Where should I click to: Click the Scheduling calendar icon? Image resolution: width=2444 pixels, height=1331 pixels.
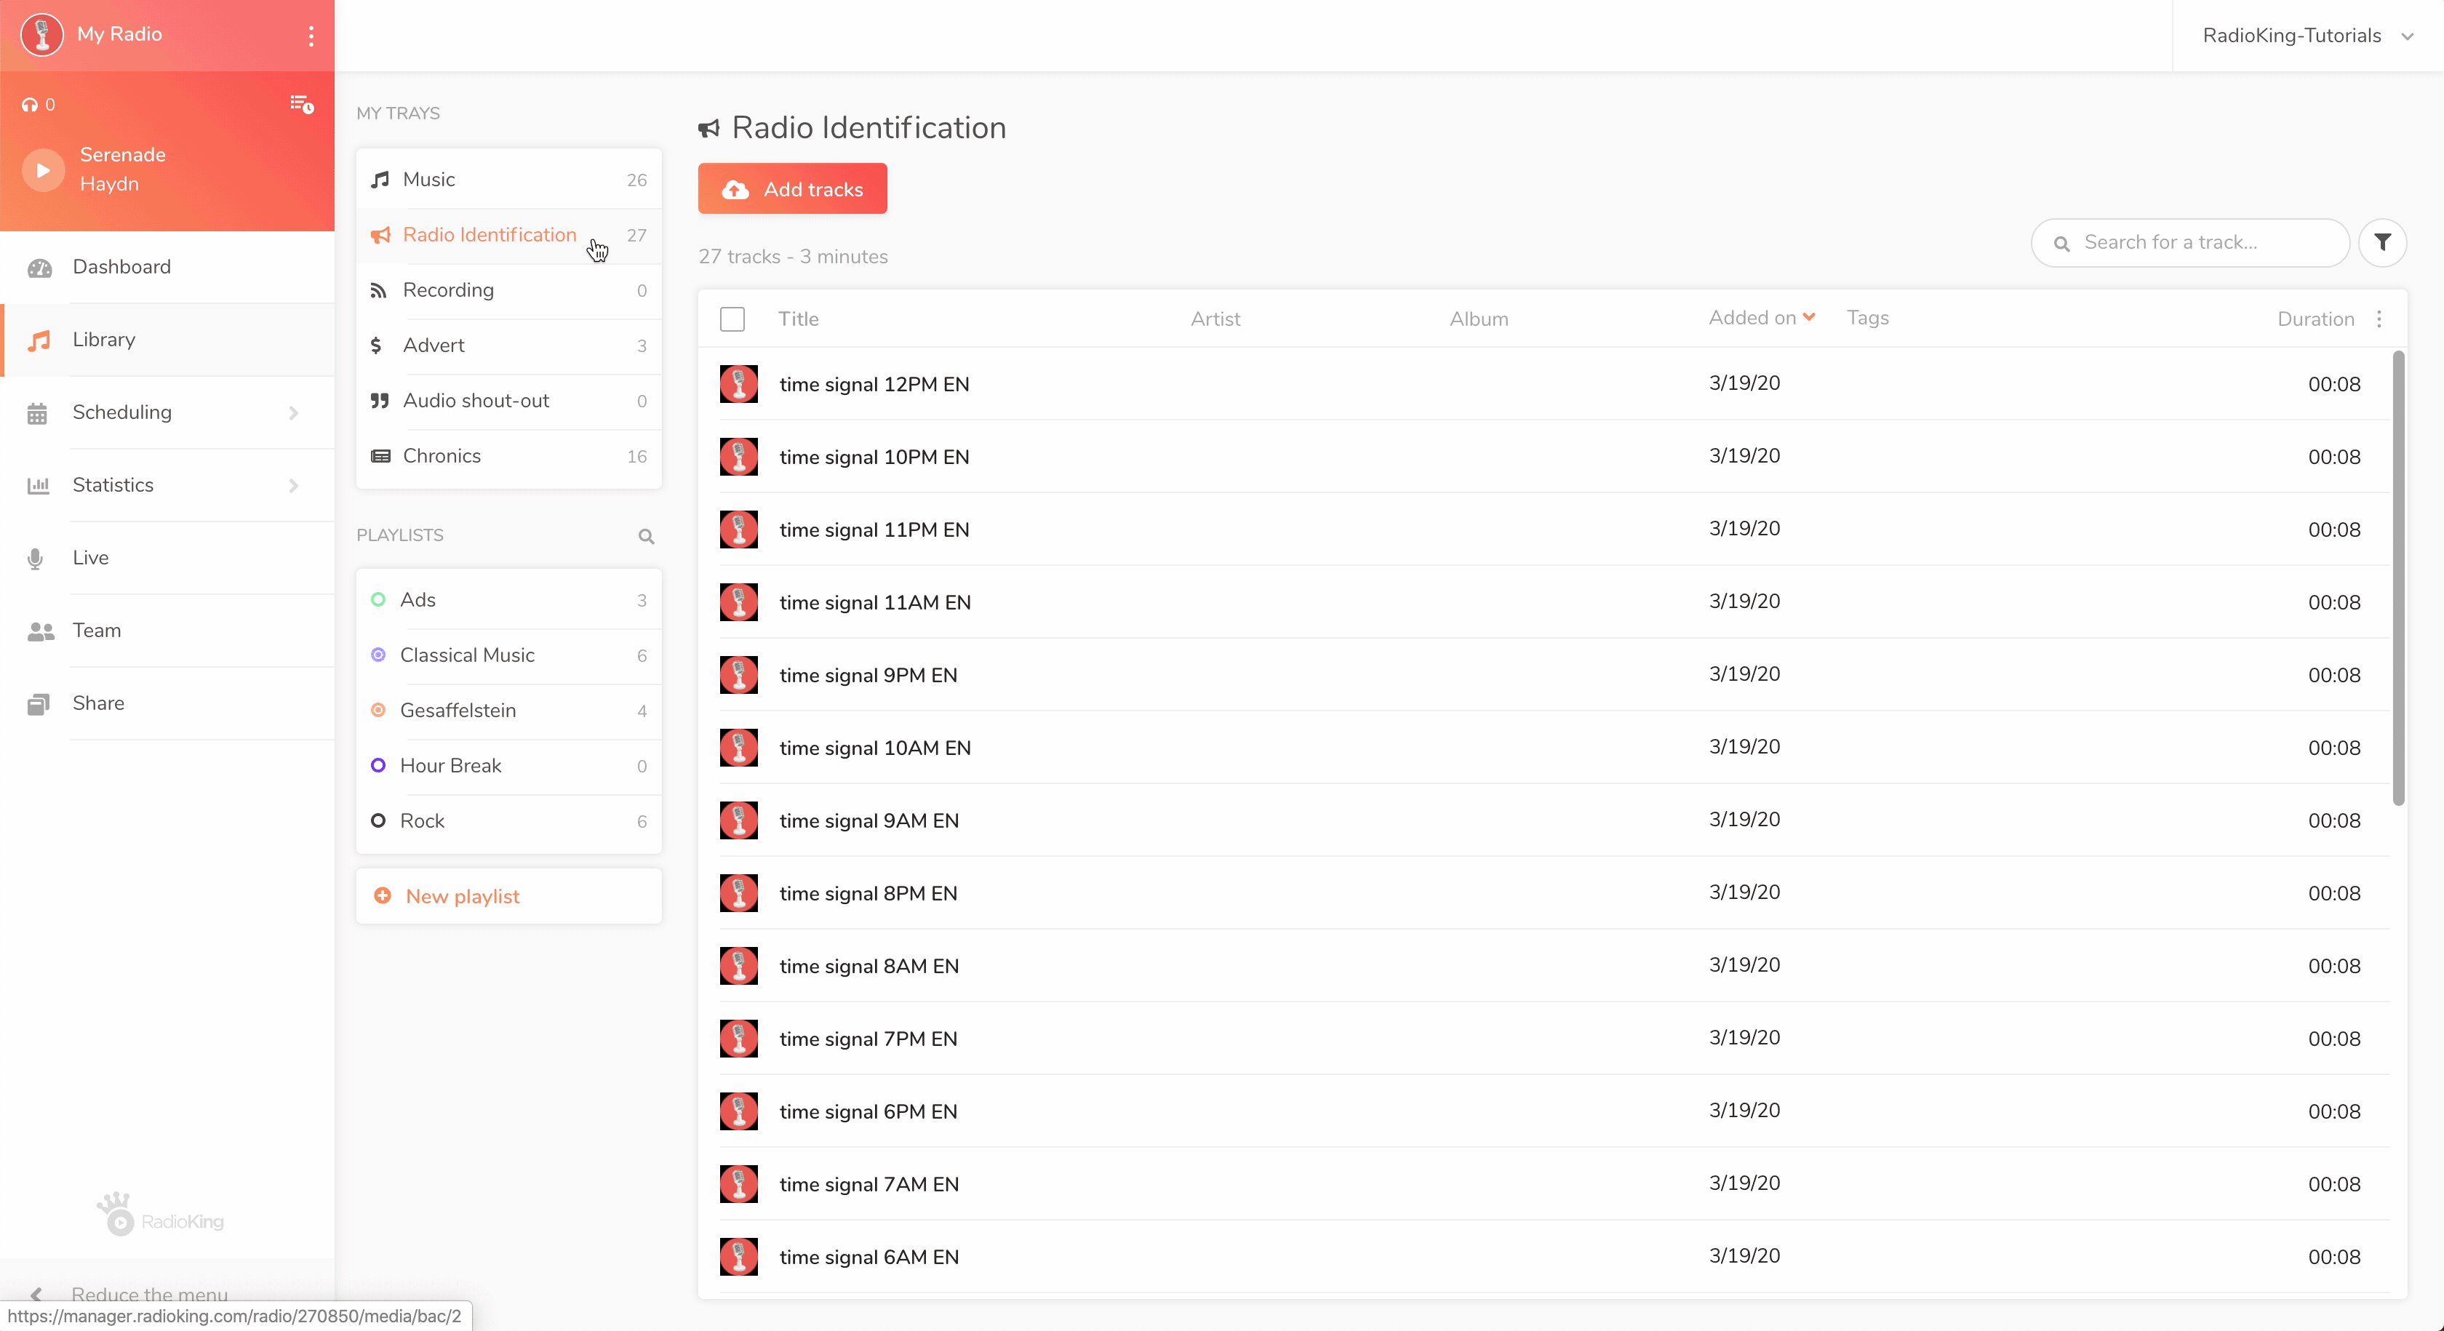(38, 412)
